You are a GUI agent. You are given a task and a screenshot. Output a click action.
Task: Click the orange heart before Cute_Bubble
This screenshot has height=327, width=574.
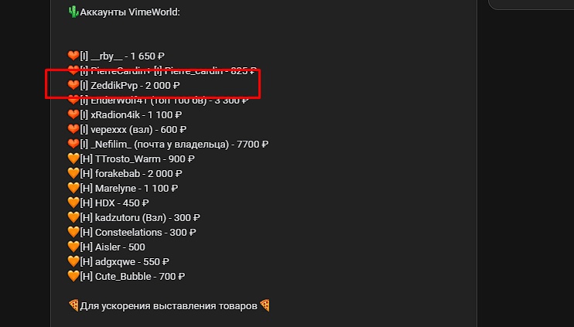click(73, 276)
